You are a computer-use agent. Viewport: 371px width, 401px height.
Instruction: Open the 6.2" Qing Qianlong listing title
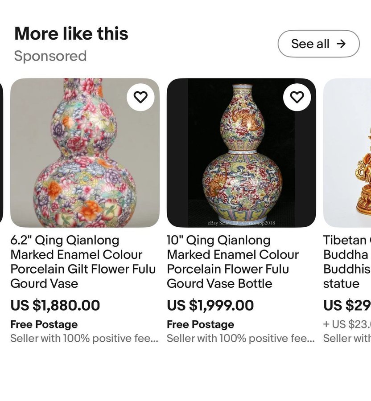click(83, 262)
